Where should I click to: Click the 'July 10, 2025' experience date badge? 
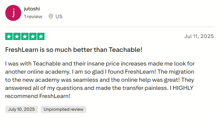click(x=22, y=109)
